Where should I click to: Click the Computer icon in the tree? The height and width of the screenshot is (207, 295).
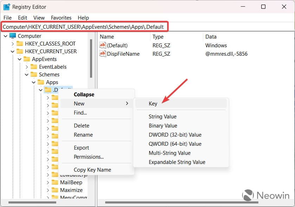click(13, 36)
